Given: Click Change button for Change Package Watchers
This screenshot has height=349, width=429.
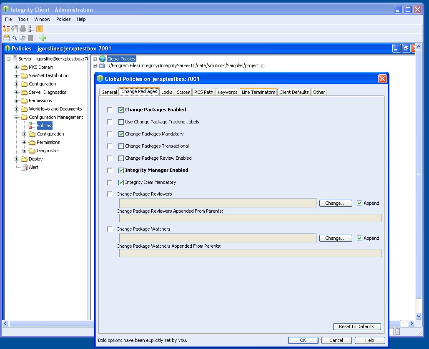Looking at the screenshot, I should tap(336, 238).
